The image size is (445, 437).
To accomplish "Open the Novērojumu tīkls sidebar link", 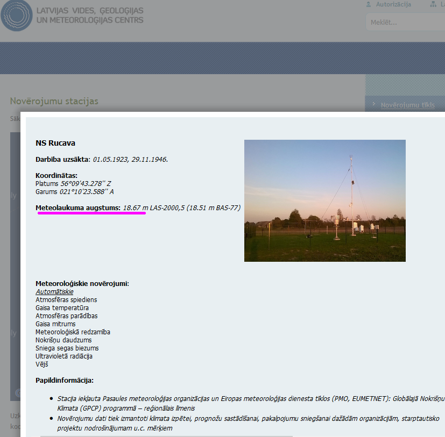I will [x=407, y=105].
